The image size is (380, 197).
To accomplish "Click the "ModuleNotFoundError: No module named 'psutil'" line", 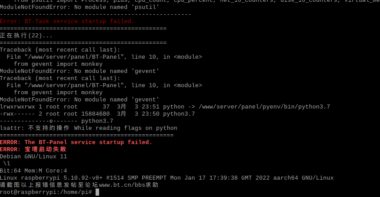I will (x=80, y=7).
